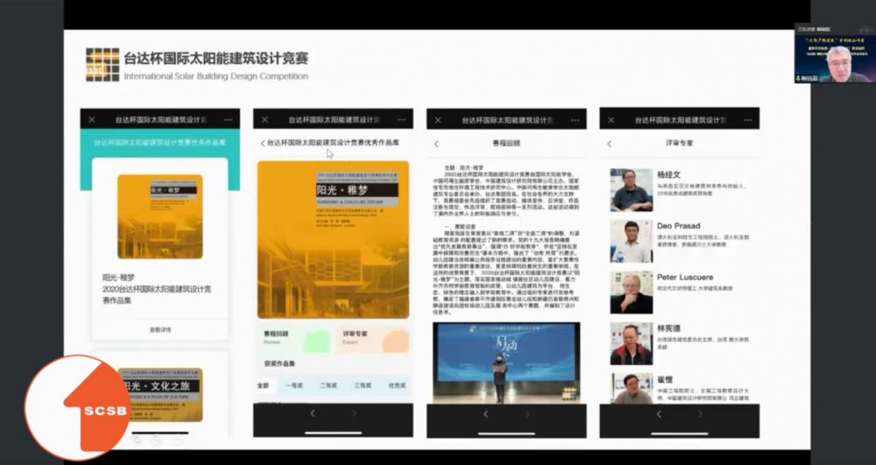The height and width of the screenshot is (465, 876).
Task: Go back using the chevron beside the 评审专家 title
Action: 610,144
